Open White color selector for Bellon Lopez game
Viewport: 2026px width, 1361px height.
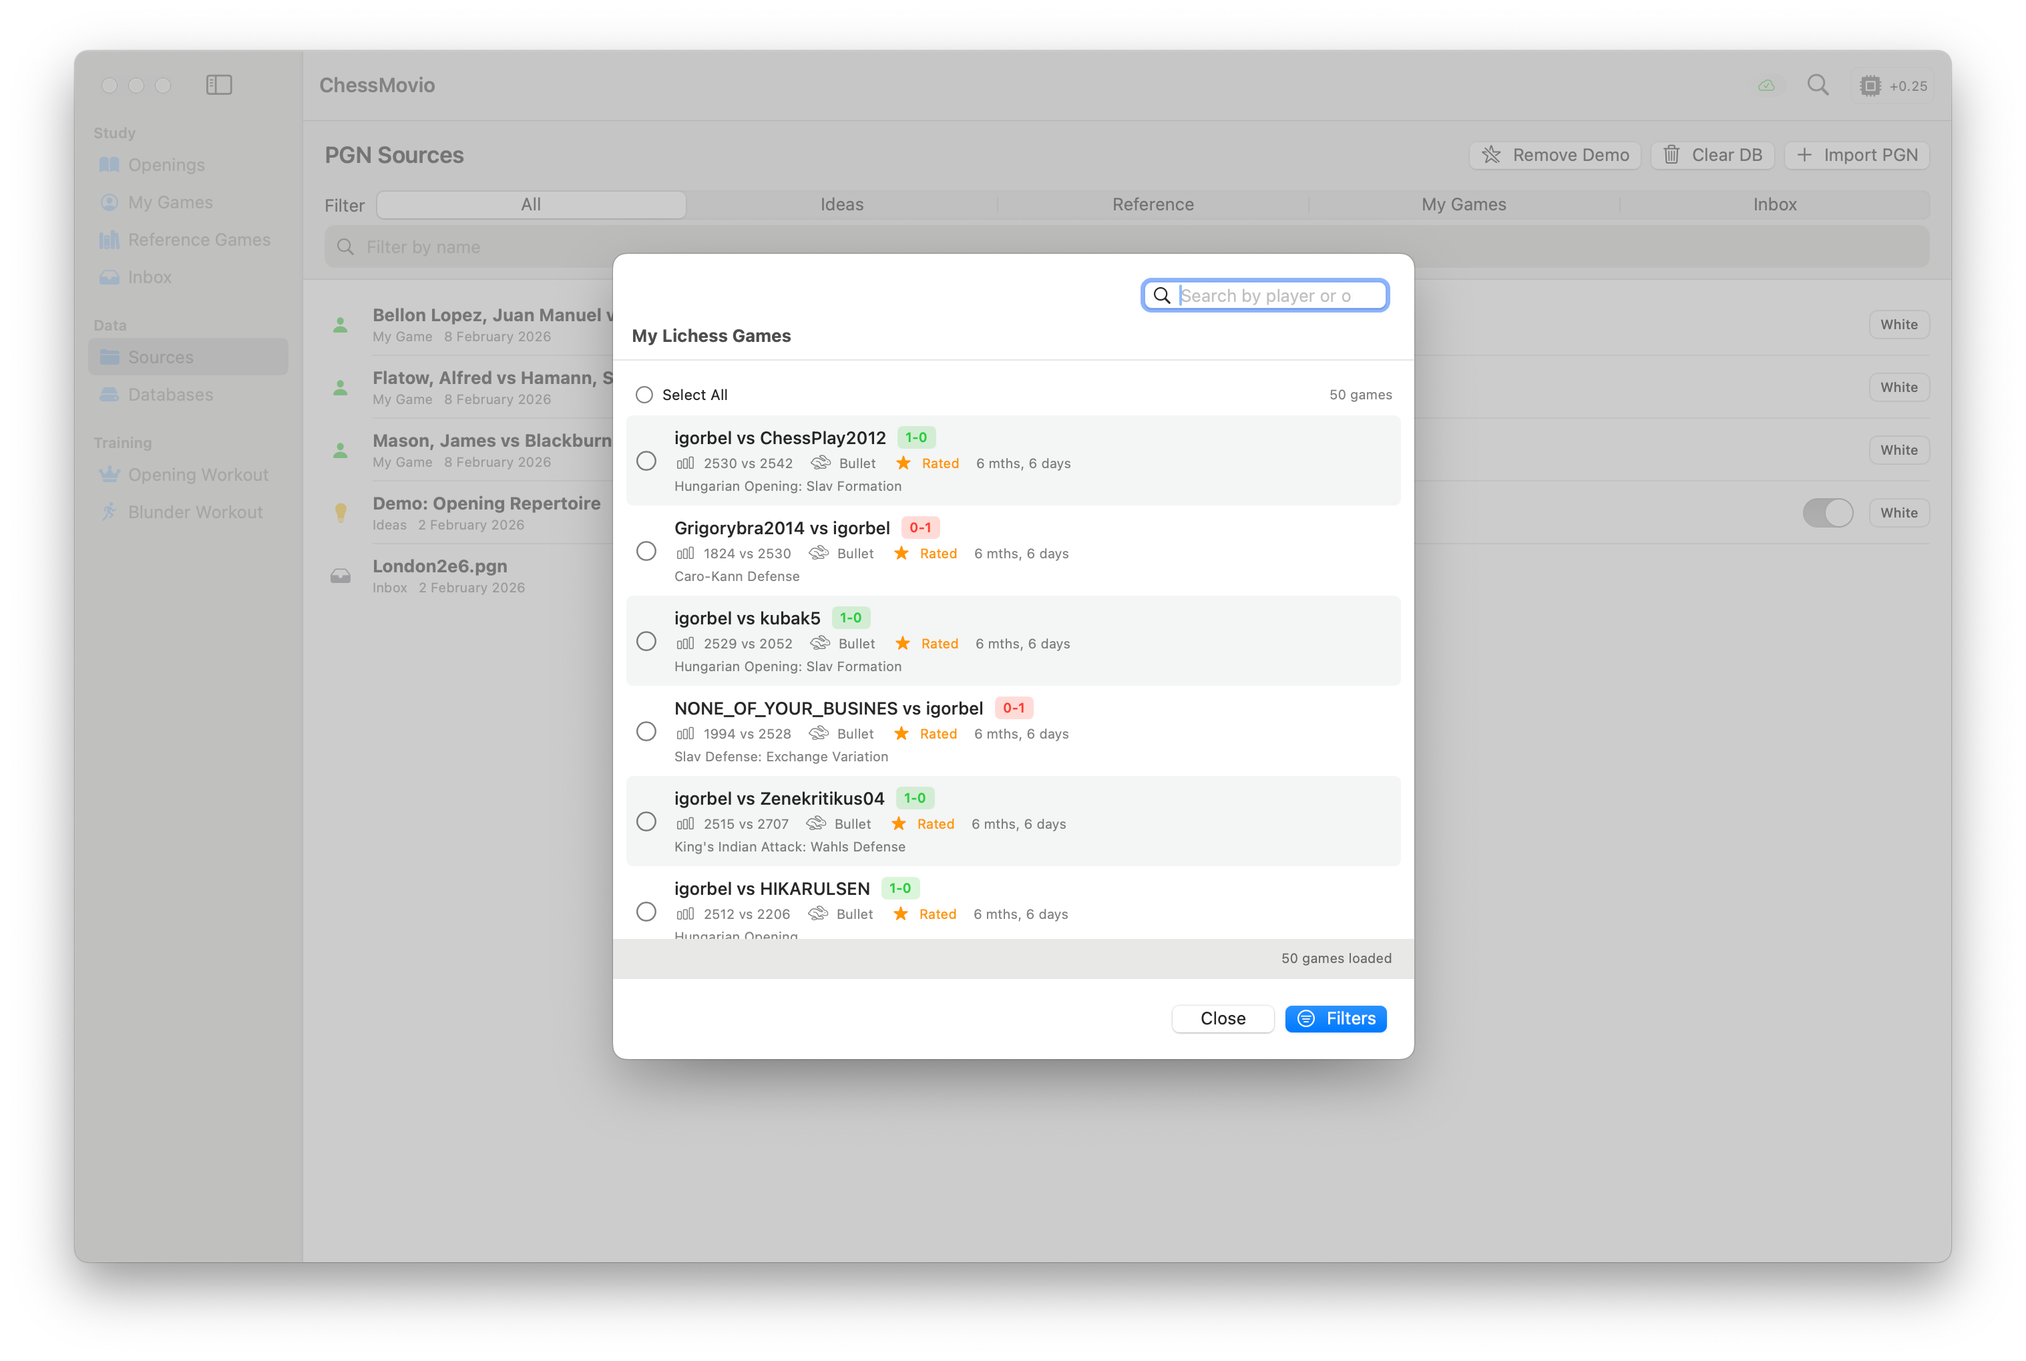[x=1898, y=325]
